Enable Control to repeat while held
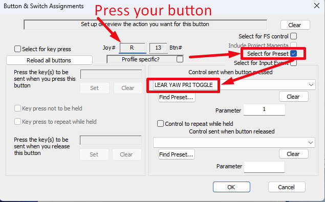 [160, 124]
